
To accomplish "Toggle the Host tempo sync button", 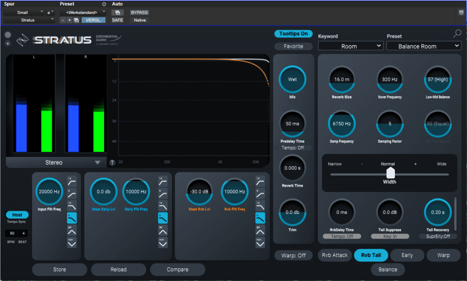I will tap(17, 215).
